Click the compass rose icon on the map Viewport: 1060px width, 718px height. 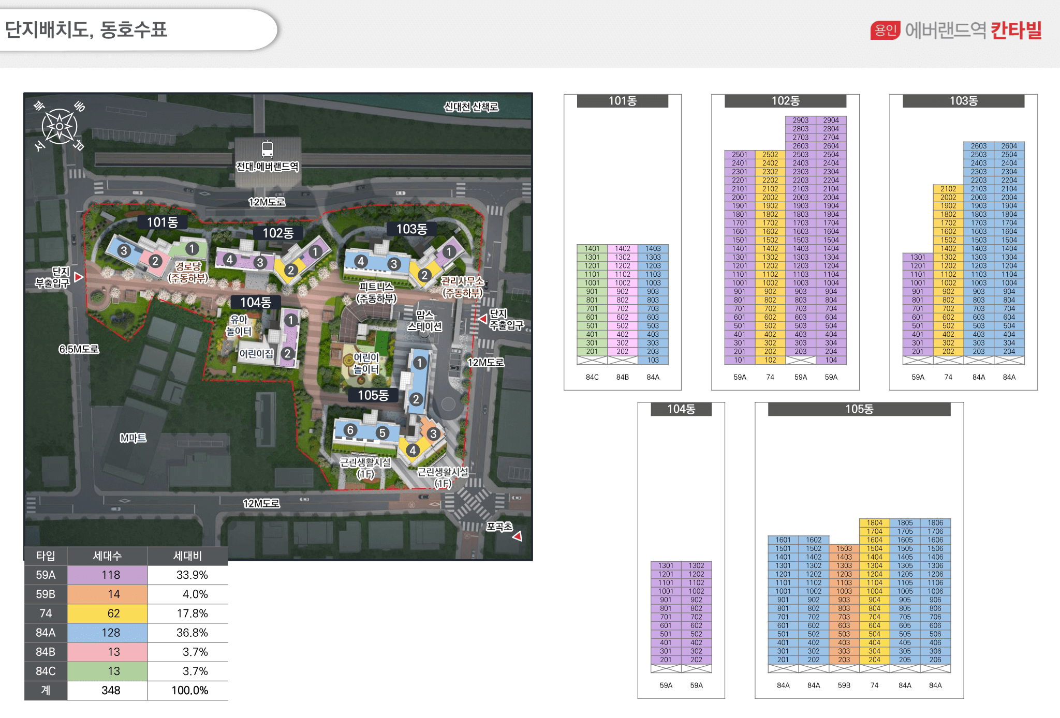60,126
